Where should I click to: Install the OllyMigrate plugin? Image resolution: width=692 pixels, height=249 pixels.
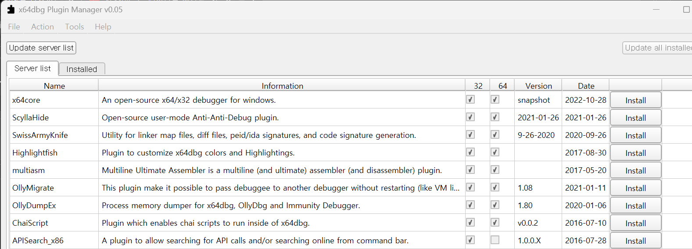tap(635, 188)
